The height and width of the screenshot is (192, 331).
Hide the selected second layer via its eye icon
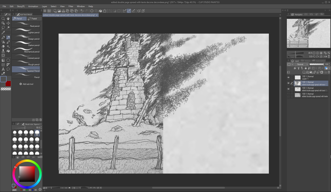coord(289,83)
